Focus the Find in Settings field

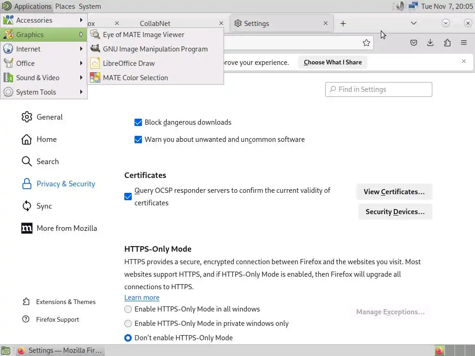(379, 89)
